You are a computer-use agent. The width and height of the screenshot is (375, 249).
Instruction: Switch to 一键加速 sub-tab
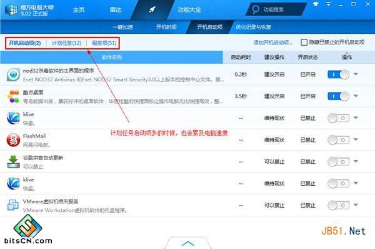(123, 27)
